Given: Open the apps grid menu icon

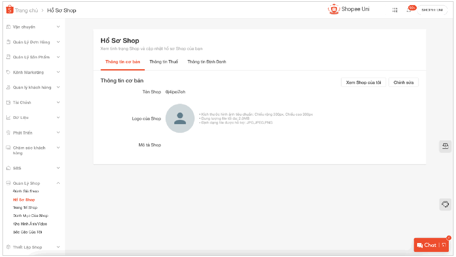Looking at the screenshot, I should pos(395,10).
